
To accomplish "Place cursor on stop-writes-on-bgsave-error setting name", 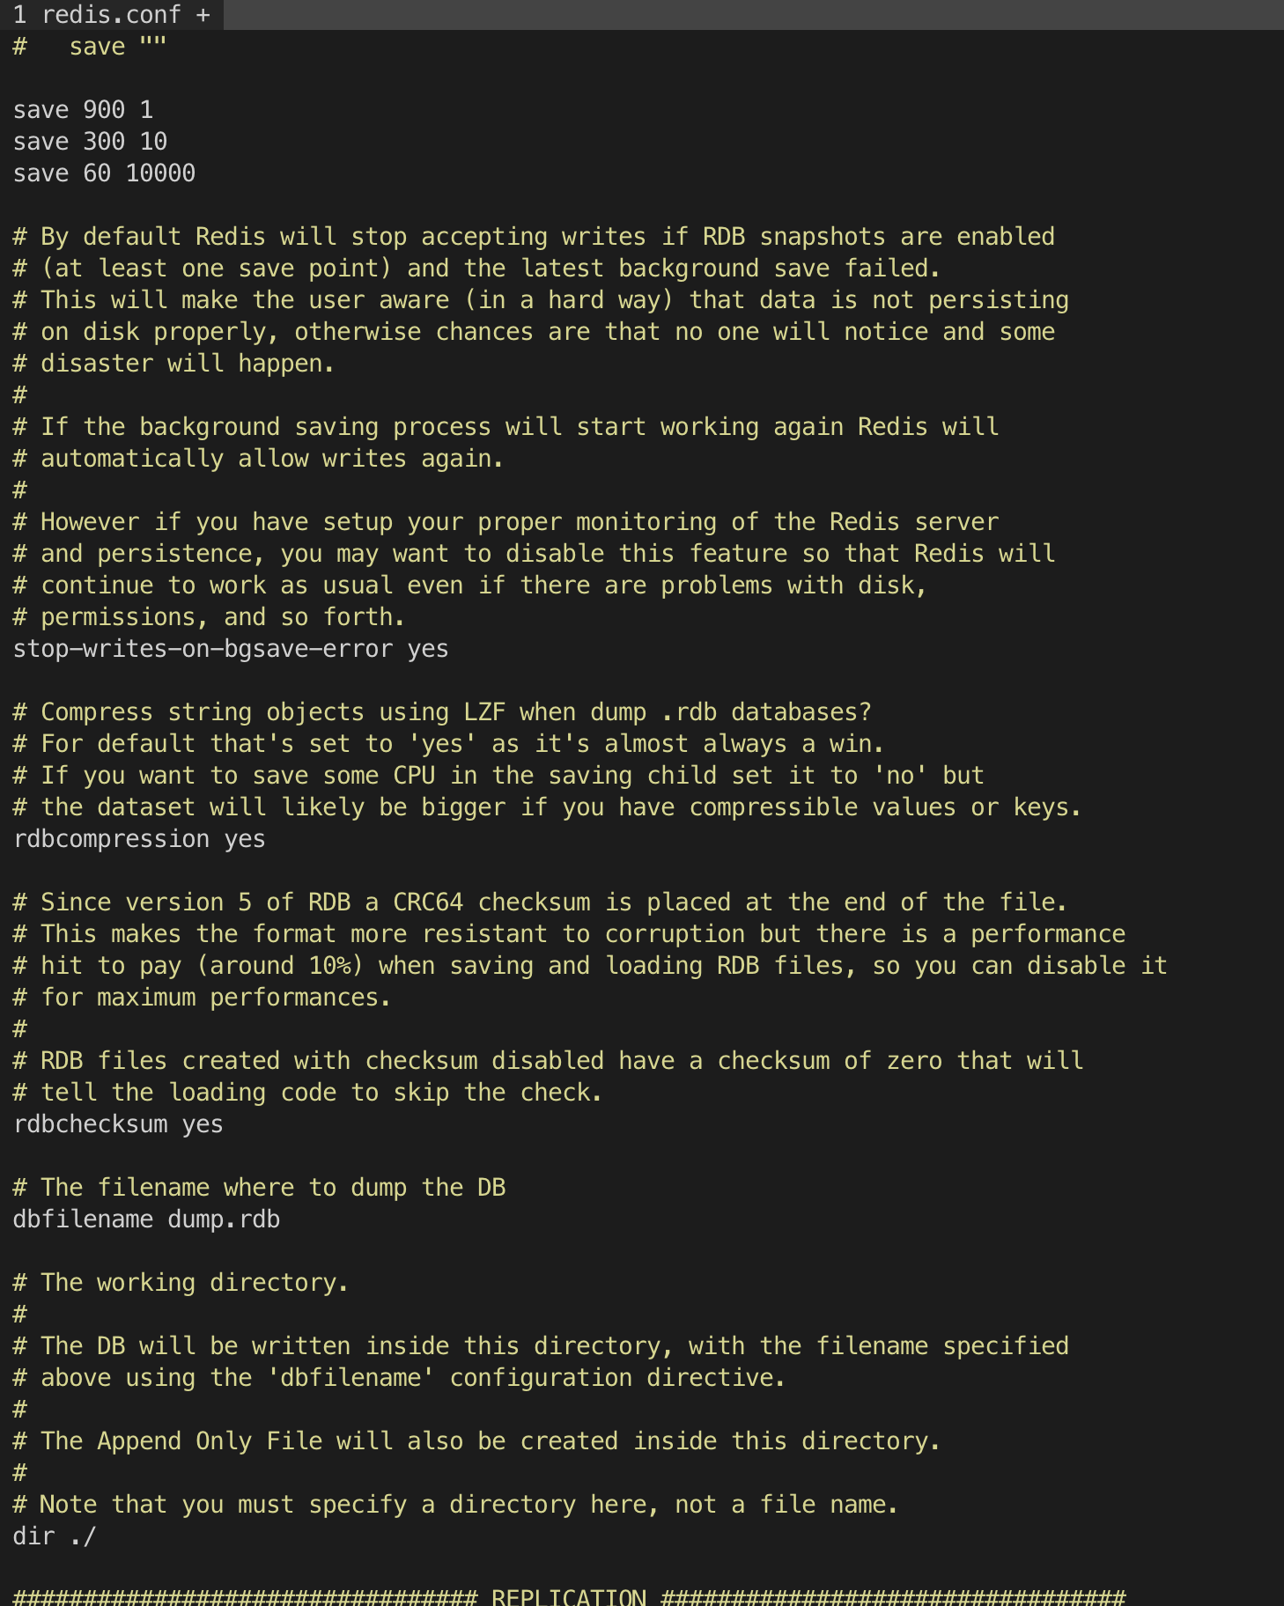I will [203, 649].
